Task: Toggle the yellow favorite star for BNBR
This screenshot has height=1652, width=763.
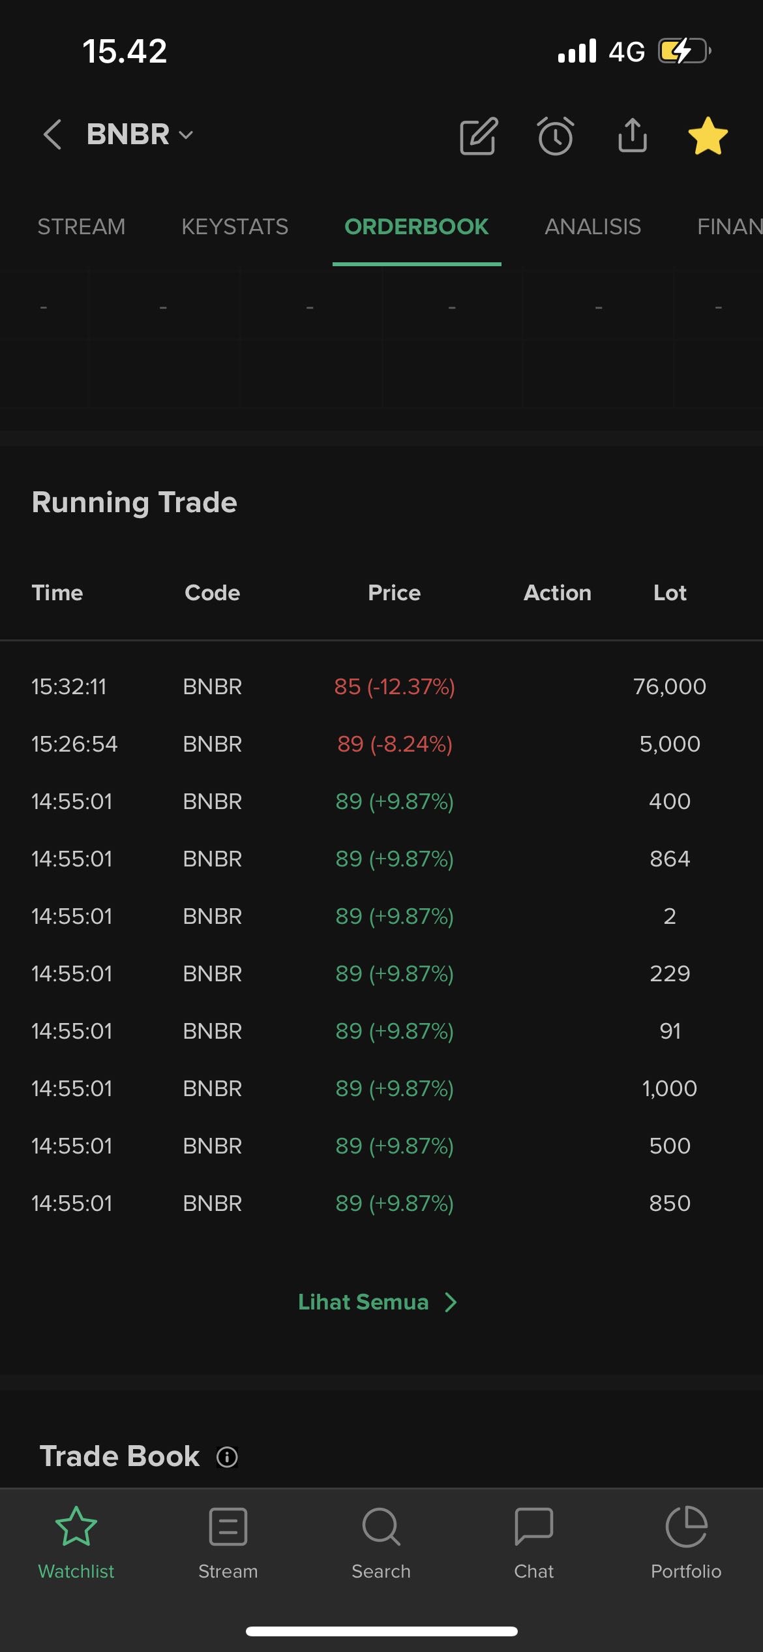Action: [708, 136]
